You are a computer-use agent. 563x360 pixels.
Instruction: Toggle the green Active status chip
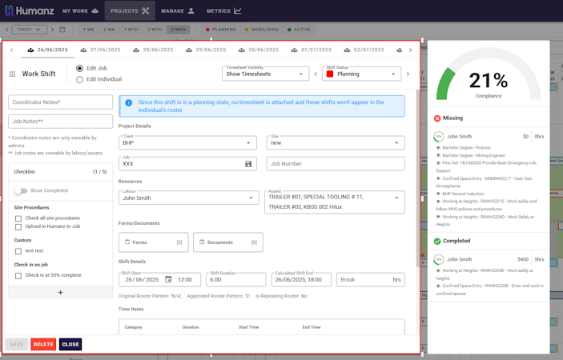pyautogui.click(x=299, y=30)
